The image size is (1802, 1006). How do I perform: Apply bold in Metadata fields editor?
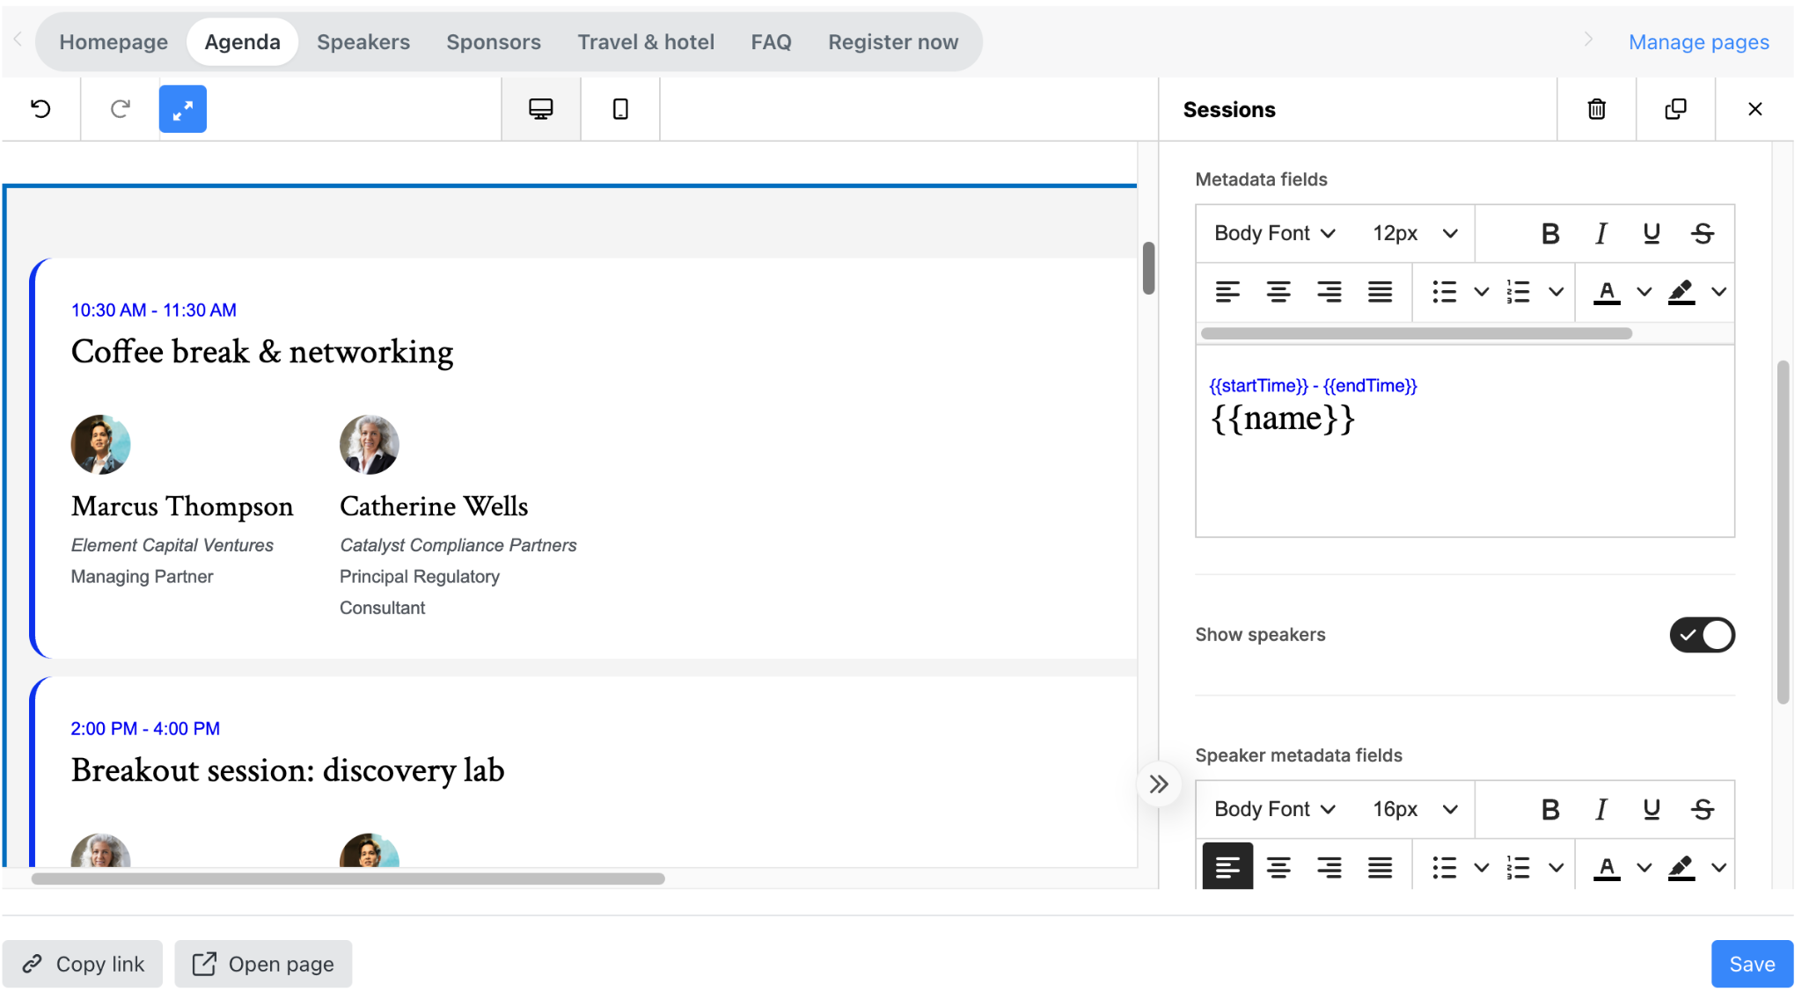pos(1550,233)
